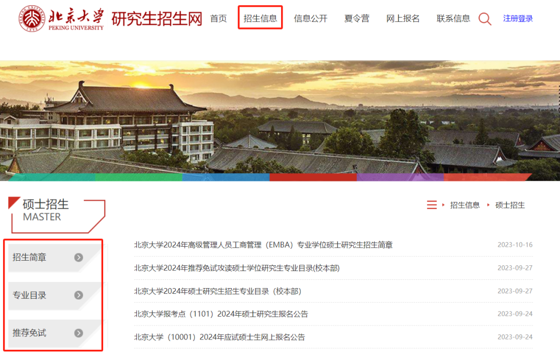The image size is (560, 355).
Task: Open 信息公开 navigation item
Action: [x=311, y=19]
